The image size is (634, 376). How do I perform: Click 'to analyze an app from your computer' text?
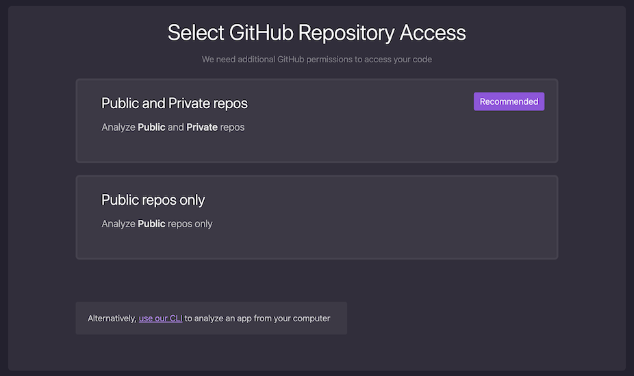(257, 318)
